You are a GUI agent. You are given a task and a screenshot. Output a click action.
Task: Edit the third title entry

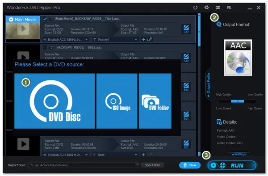[186, 87]
